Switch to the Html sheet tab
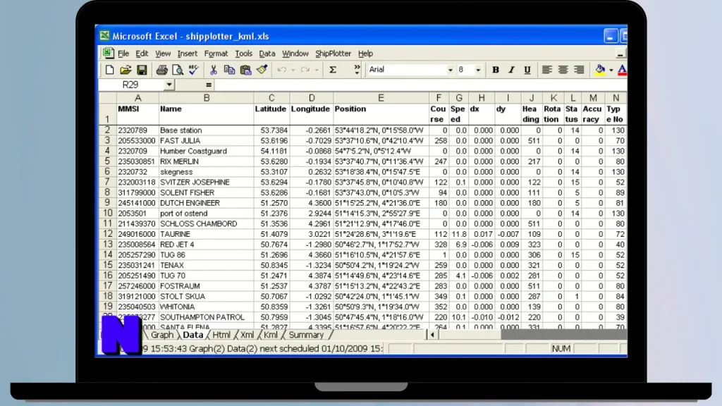Screen dimensions: 722x406 click(x=221, y=335)
